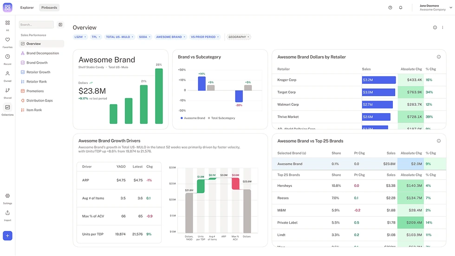Select Overview in sidebar

(x=41, y=44)
